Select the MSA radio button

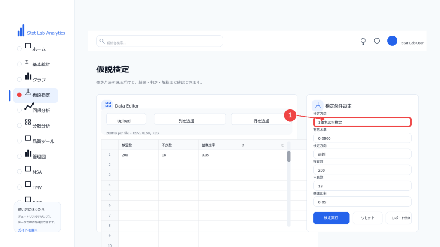pyautogui.click(x=19, y=172)
